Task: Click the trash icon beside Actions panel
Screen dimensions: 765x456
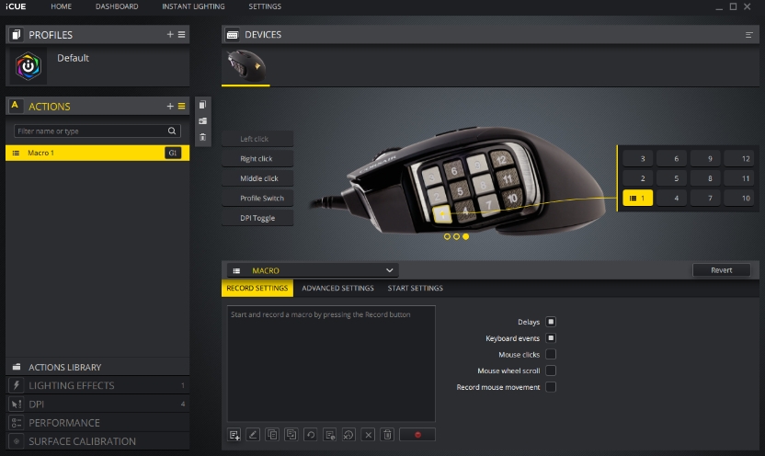Action: (202, 138)
